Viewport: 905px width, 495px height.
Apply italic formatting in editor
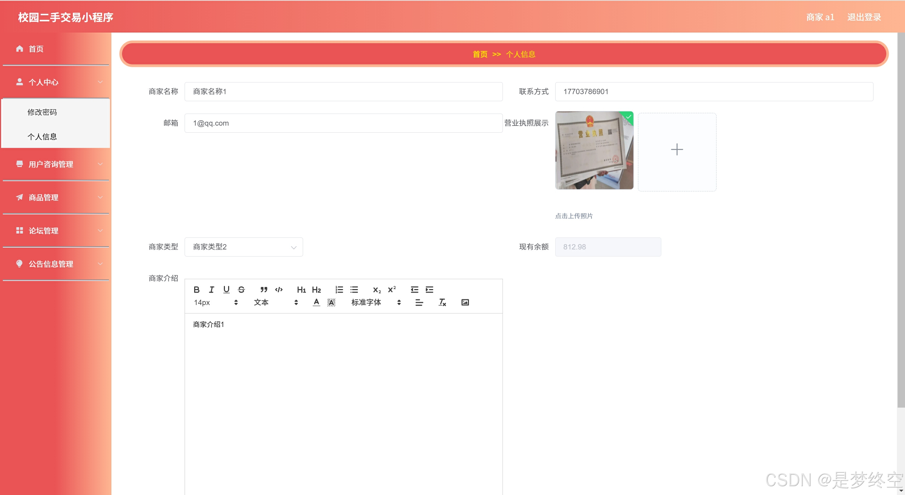coord(211,290)
